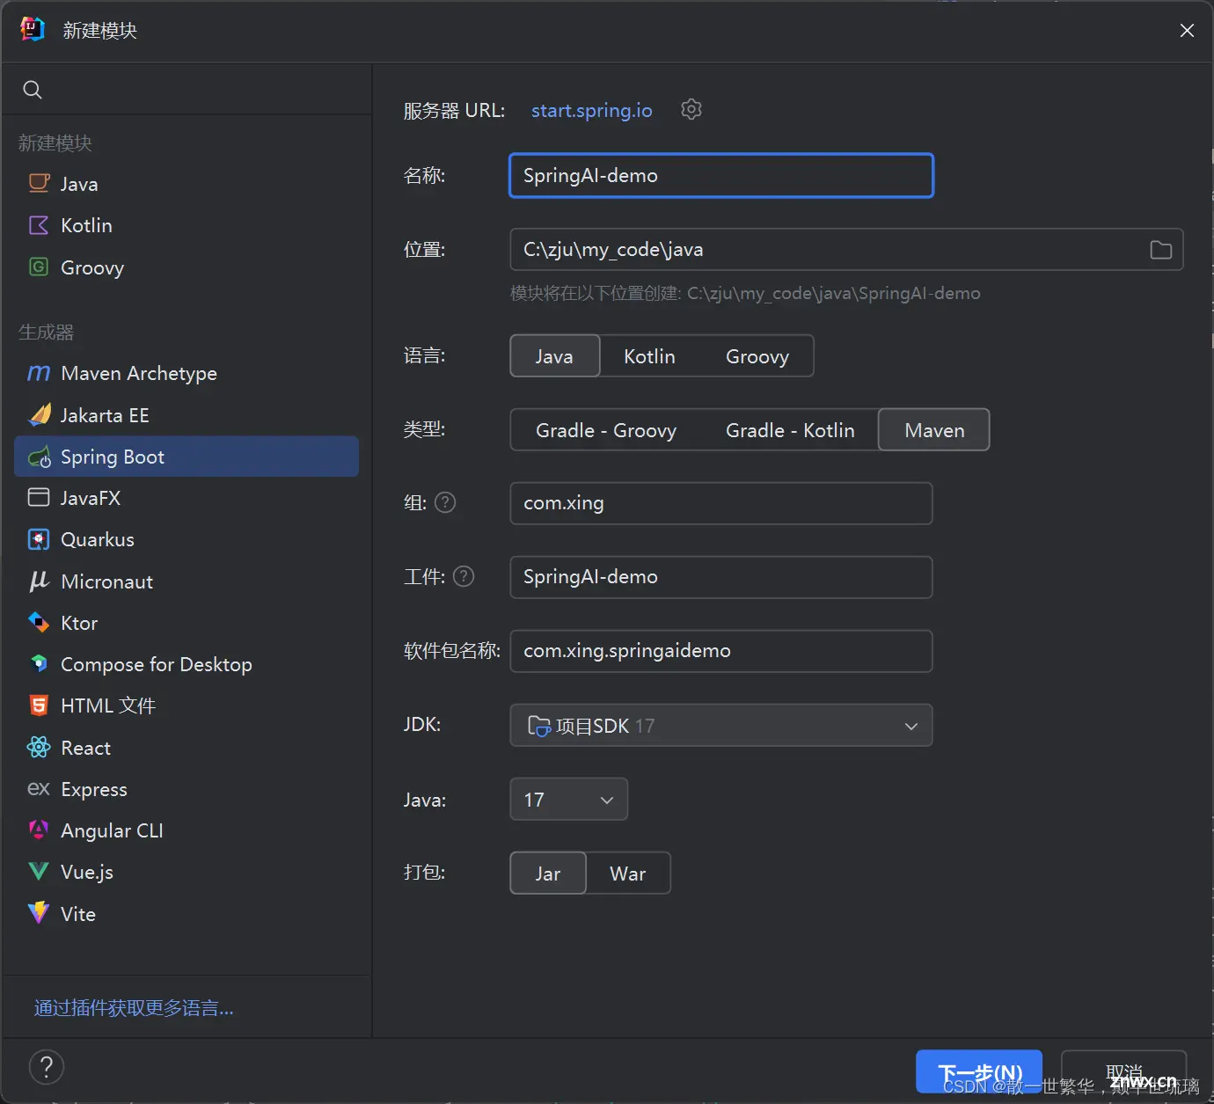Click the Java cup icon in sidebar
The width and height of the screenshot is (1214, 1104).
tap(39, 183)
